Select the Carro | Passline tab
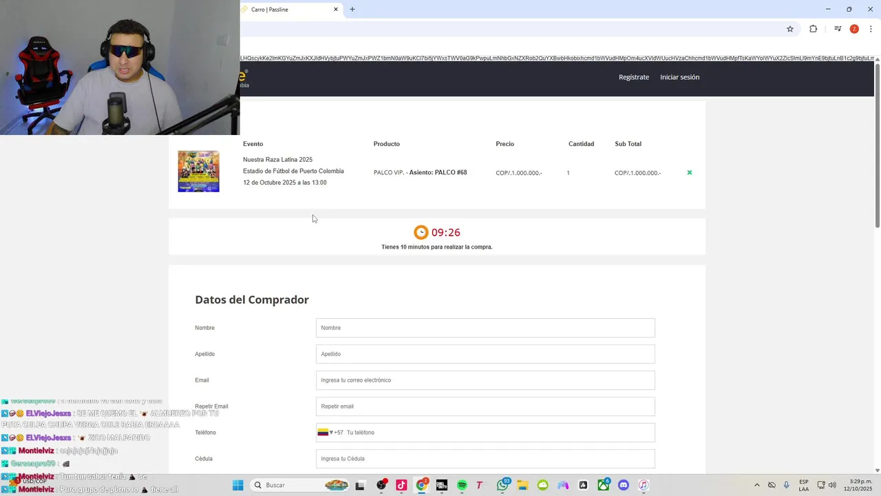This screenshot has height=496, width=881. [289, 10]
